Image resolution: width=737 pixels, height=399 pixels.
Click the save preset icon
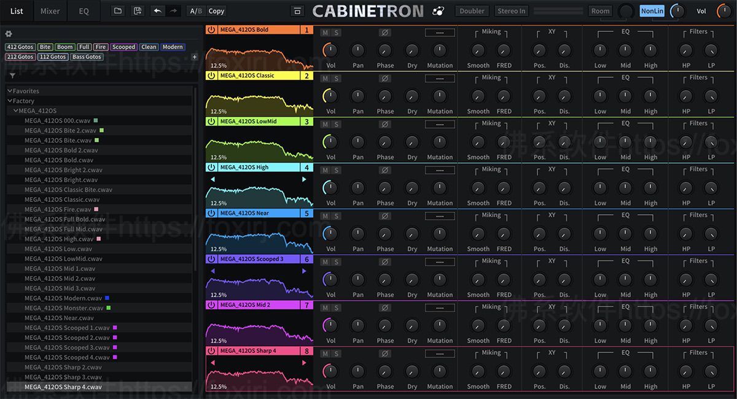point(138,10)
